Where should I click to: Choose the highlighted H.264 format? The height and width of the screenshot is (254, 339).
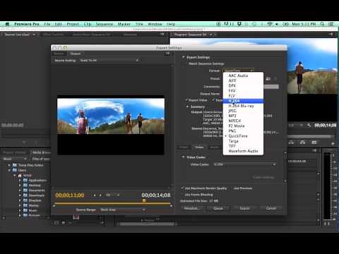point(243,101)
